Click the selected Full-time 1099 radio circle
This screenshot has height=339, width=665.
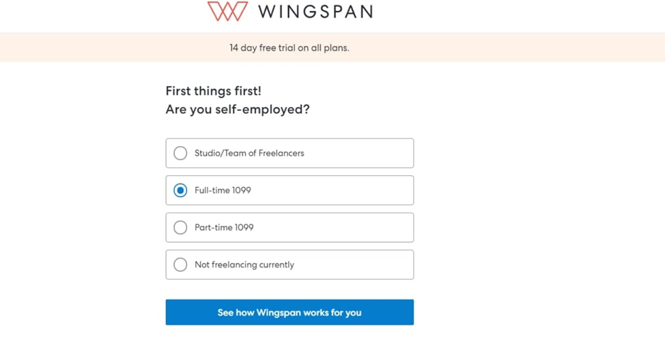point(180,190)
